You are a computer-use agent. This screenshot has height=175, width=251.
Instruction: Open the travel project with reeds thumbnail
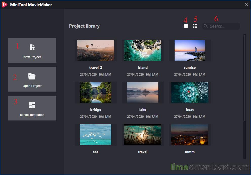point(143,134)
